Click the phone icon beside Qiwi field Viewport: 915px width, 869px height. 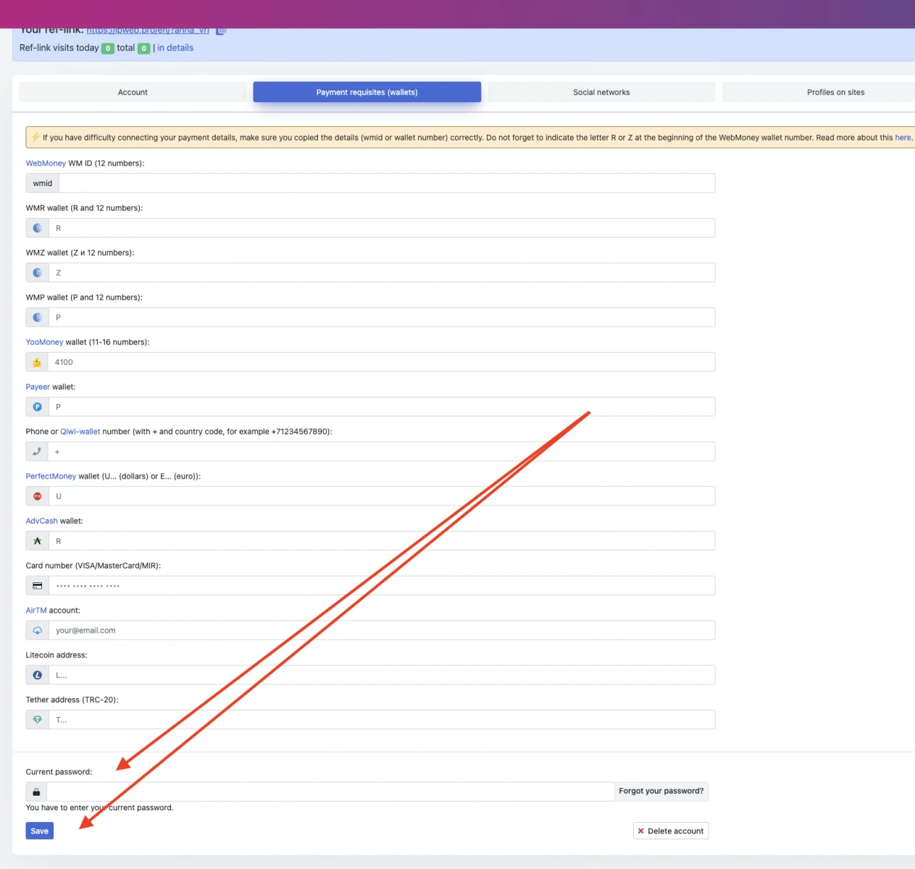[x=37, y=452]
